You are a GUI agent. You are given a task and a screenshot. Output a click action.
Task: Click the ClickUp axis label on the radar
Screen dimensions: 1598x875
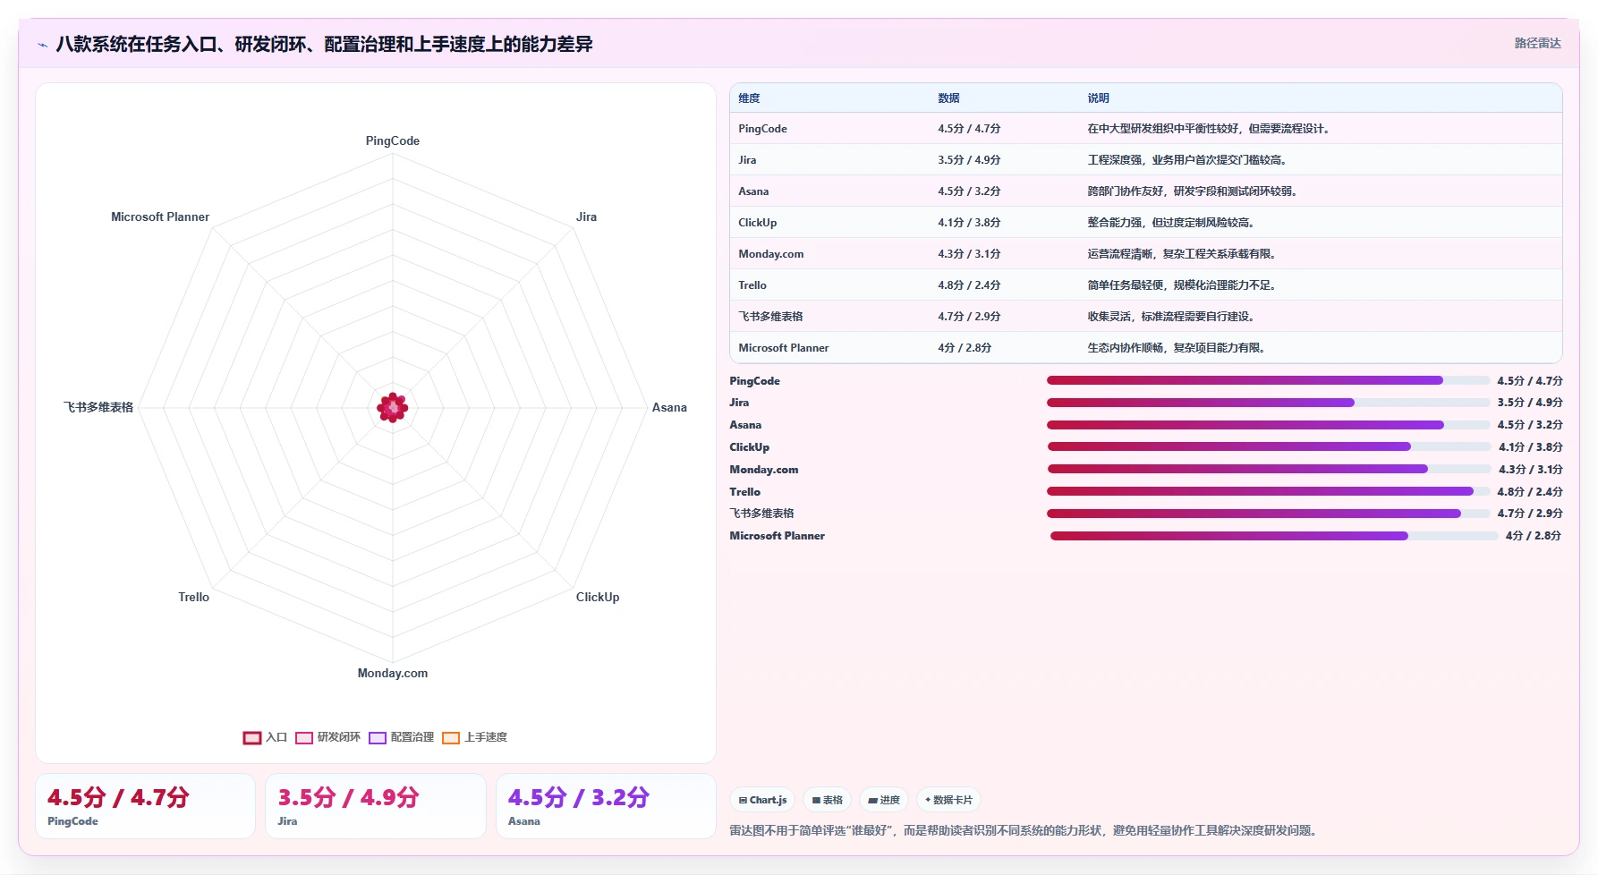pos(598,597)
